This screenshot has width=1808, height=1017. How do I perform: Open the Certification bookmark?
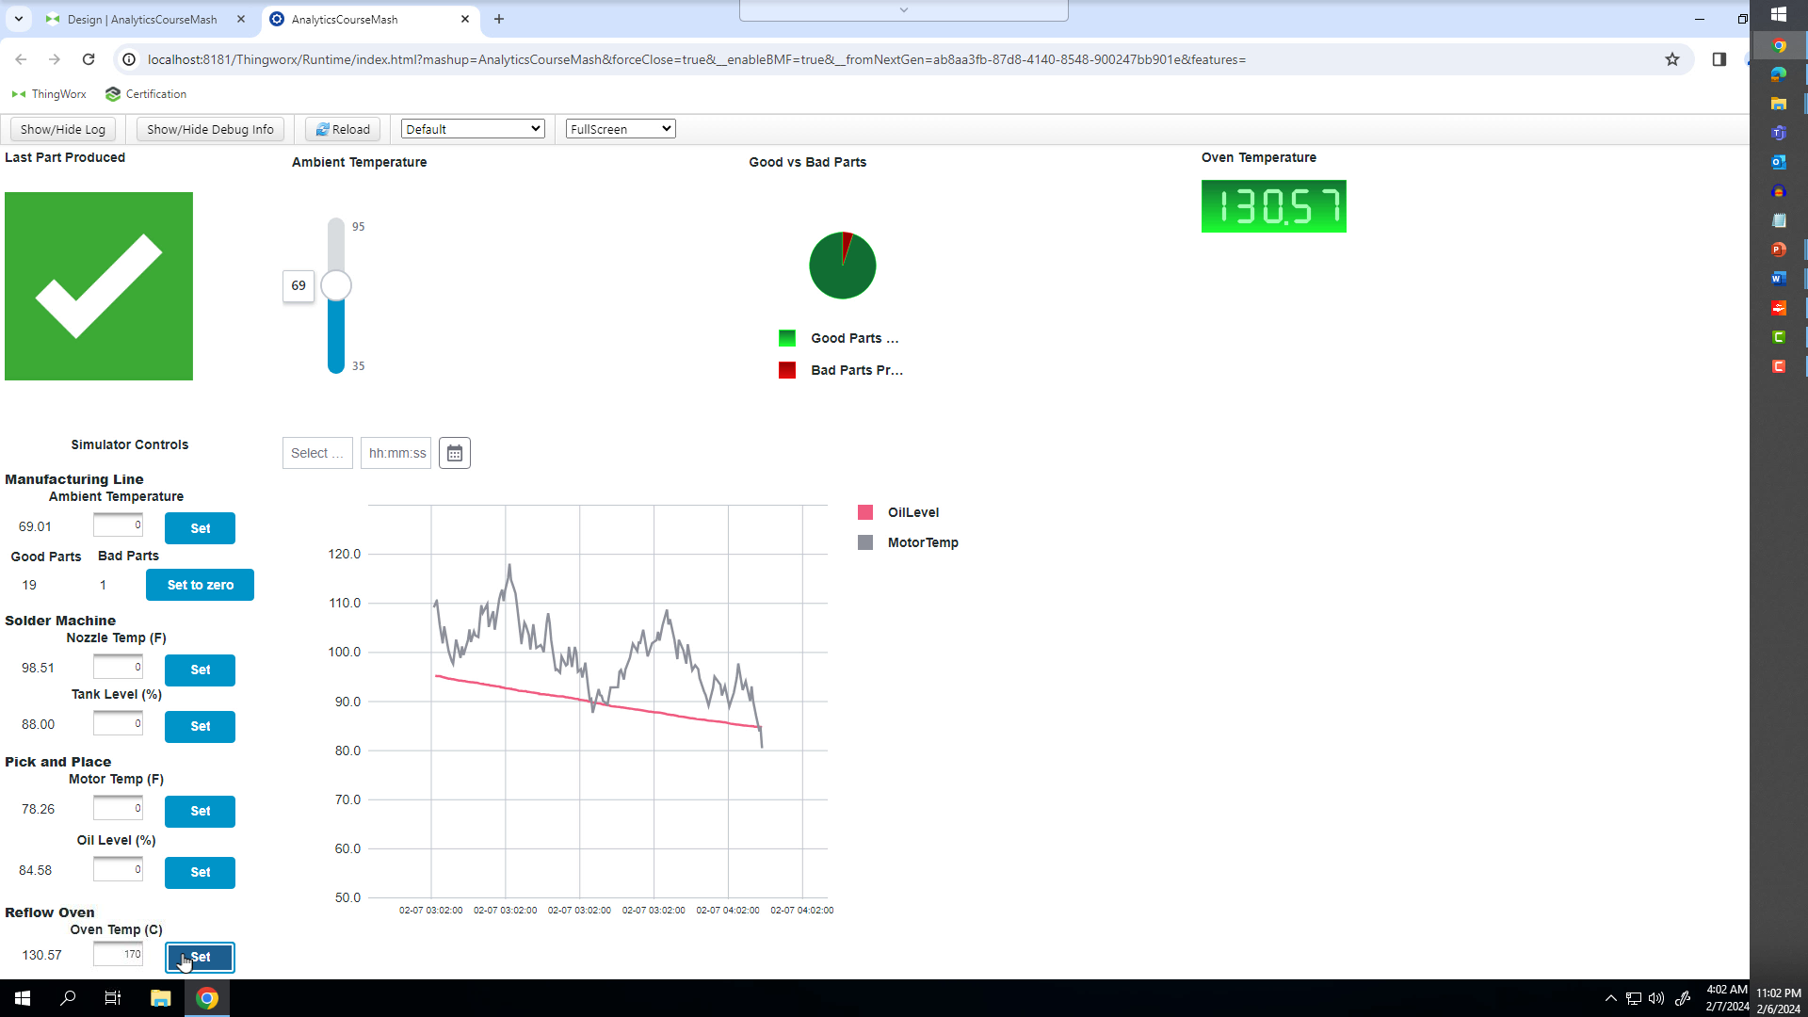pyautogui.click(x=146, y=94)
